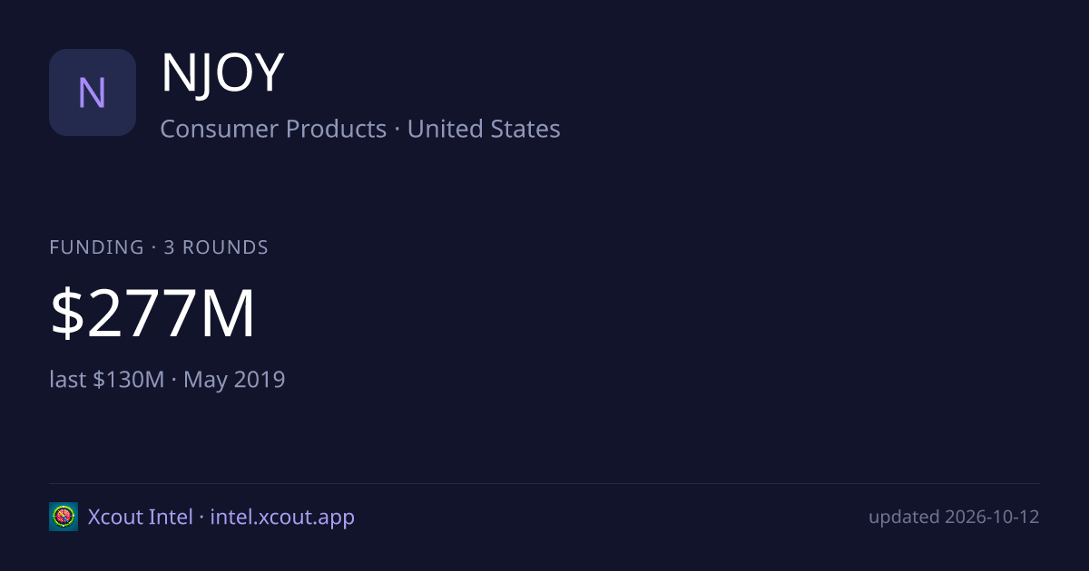Click the dot separator after Consumer Products
The width and height of the screenshot is (1089, 571).
coord(397,130)
